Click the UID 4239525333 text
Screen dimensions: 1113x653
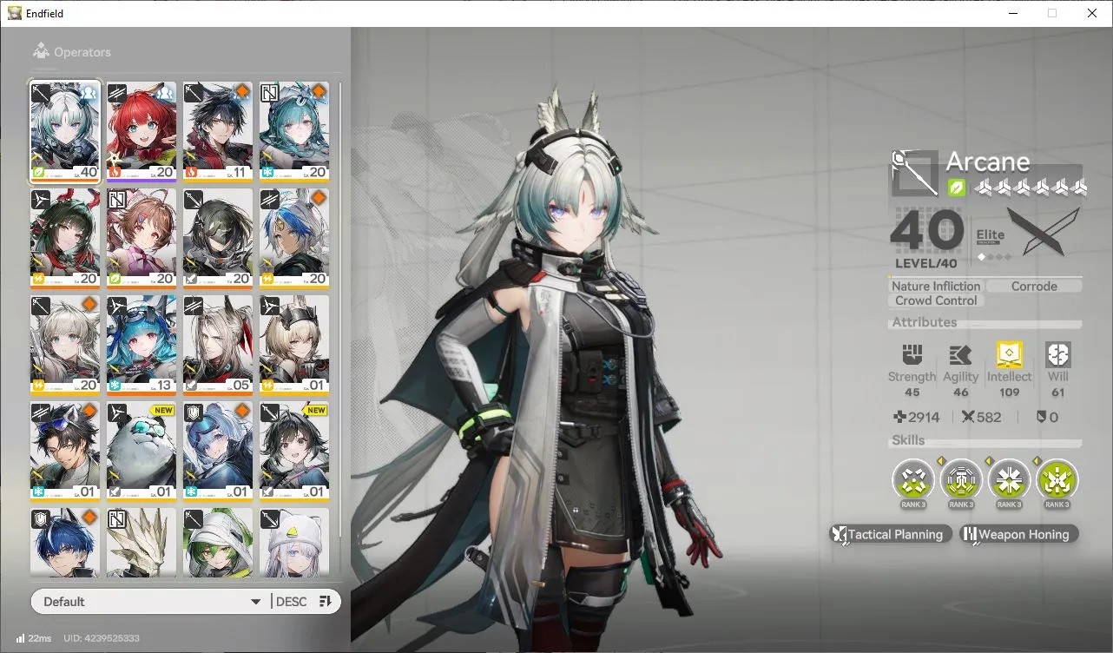(x=102, y=638)
